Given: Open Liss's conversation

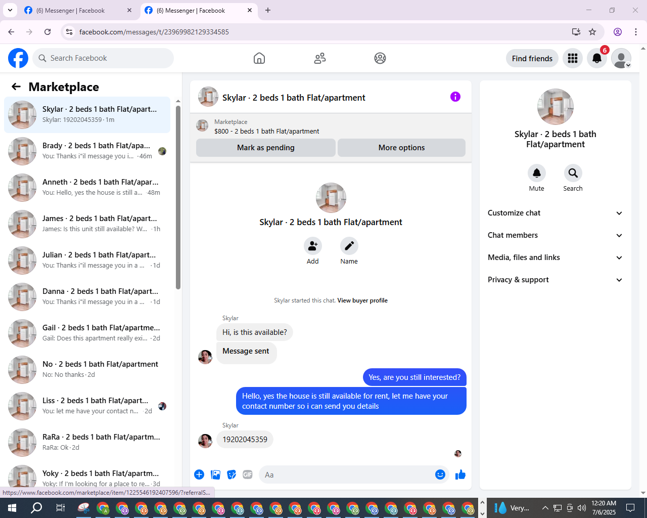Looking at the screenshot, I should pos(87,406).
